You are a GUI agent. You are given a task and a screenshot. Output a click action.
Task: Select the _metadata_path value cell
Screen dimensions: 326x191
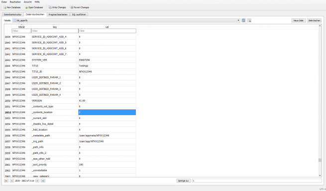click(107, 135)
